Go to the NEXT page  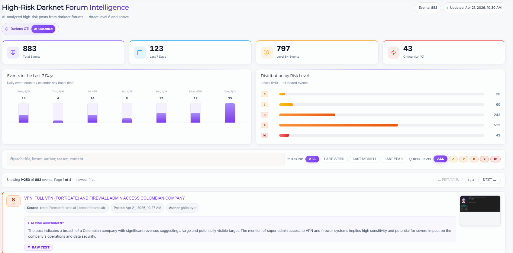[x=489, y=180]
